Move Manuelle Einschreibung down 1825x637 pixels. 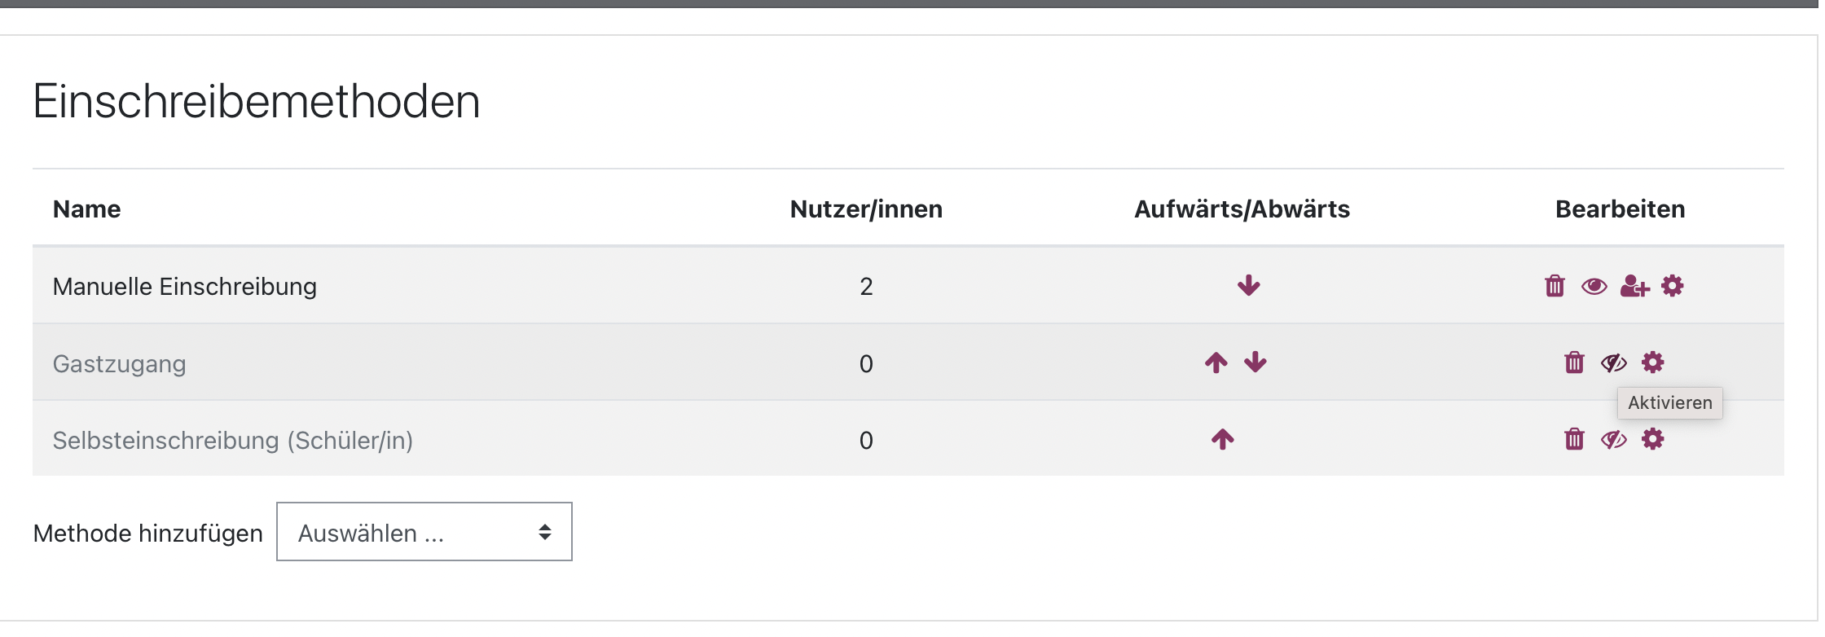pyautogui.click(x=1248, y=286)
